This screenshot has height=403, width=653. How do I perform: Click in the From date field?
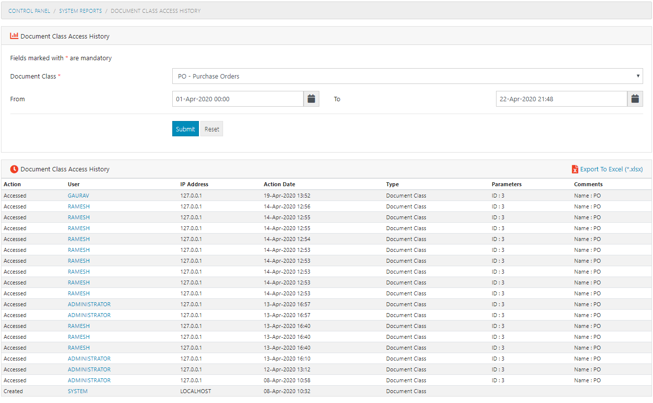pyautogui.click(x=237, y=99)
